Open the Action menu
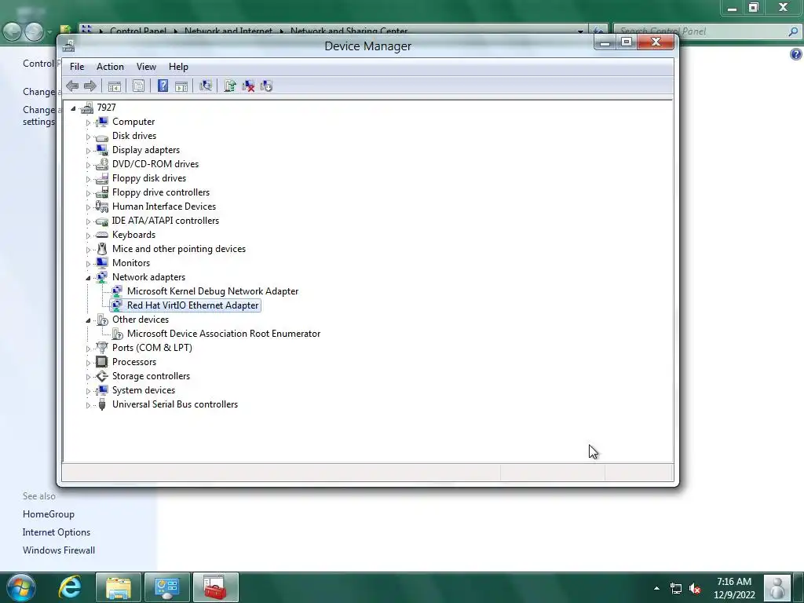Image resolution: width=804 pixels, height=603 pixels. pos(110,67)
